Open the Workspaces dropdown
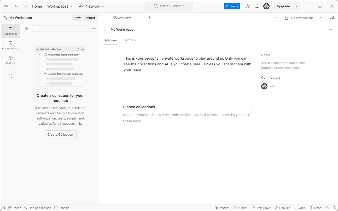This screenshot has width=338, height=211. pyautogui.click(x=60, y=6)
